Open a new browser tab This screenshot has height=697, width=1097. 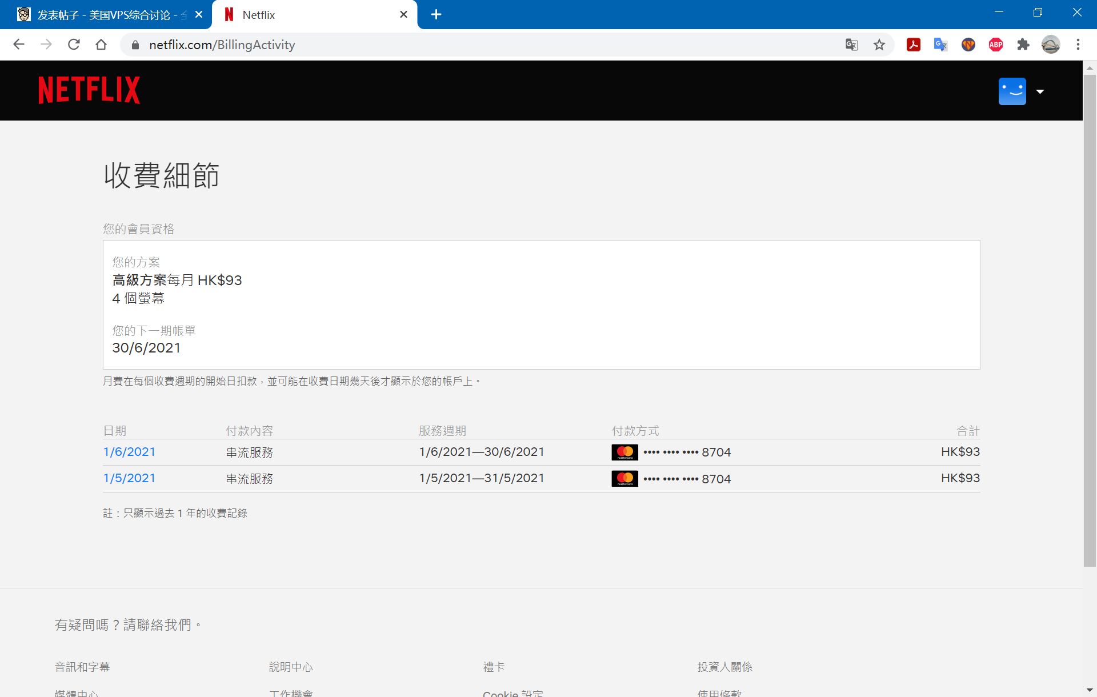pyautogui.click(x=436, y=15)
